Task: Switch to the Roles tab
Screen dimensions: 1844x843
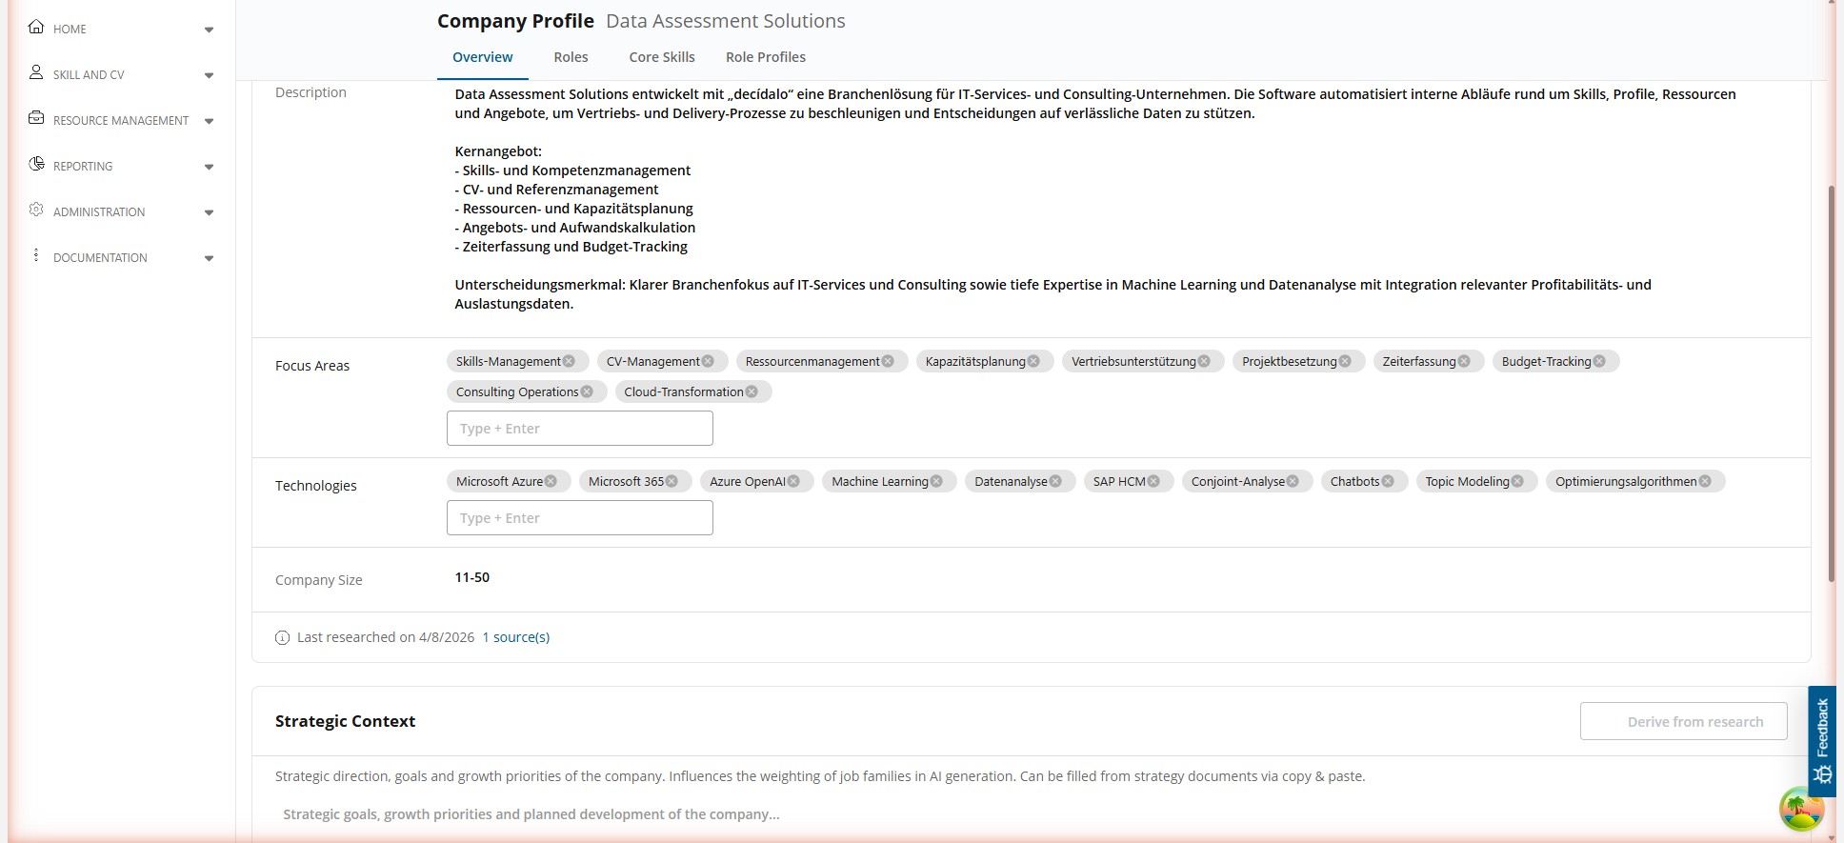Action: [x=571, y=57]
